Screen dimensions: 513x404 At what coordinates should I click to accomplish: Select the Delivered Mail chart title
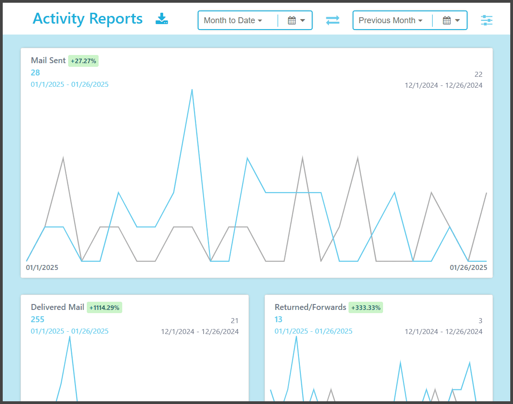(x=57, y=307)
